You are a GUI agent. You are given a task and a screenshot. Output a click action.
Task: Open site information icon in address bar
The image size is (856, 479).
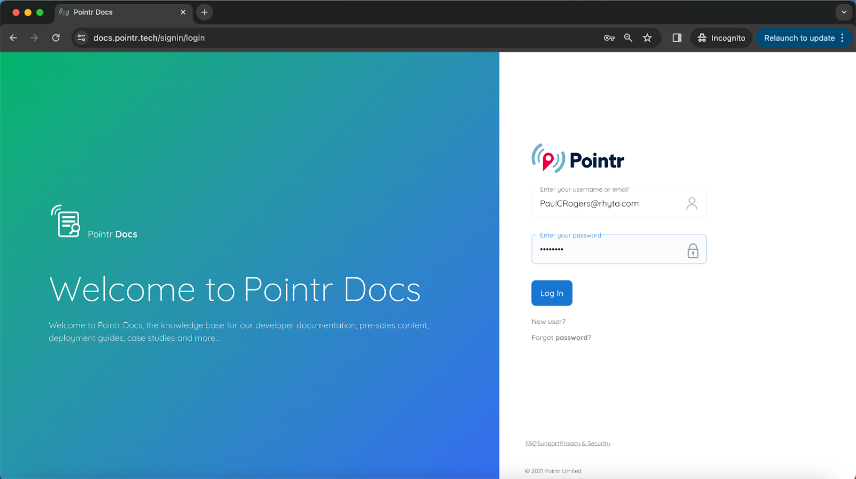pos(81,38)
